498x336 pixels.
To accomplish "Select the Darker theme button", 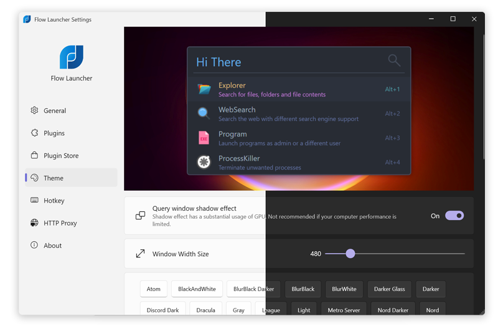I will 431,289.
